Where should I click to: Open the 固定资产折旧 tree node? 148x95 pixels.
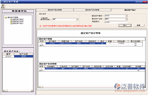[x=18, y=21]
